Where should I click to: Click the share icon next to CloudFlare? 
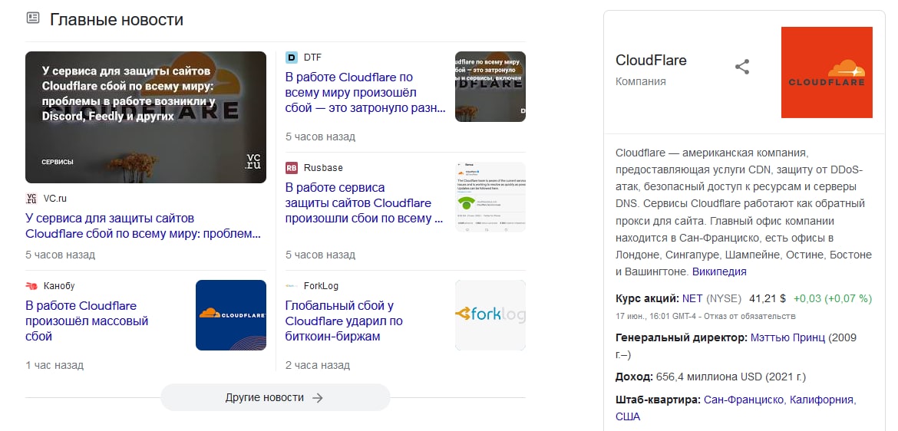click(x=742, y=67)
